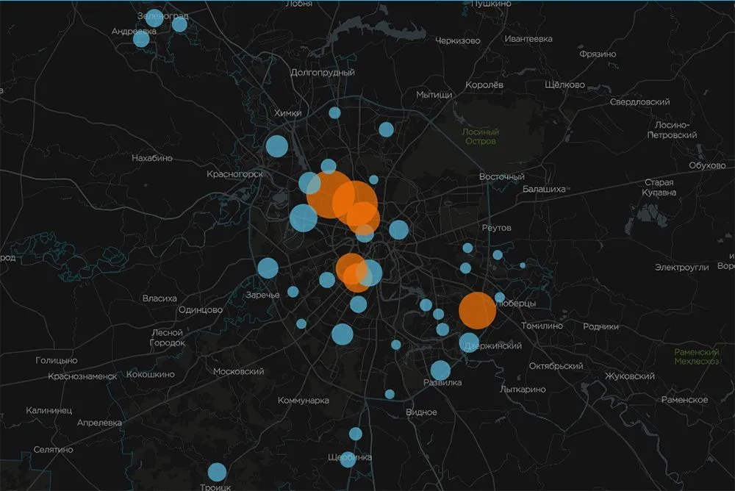The image size is (735, 491).
Task: Click the Кокошкино label
Action: [151, 374]
